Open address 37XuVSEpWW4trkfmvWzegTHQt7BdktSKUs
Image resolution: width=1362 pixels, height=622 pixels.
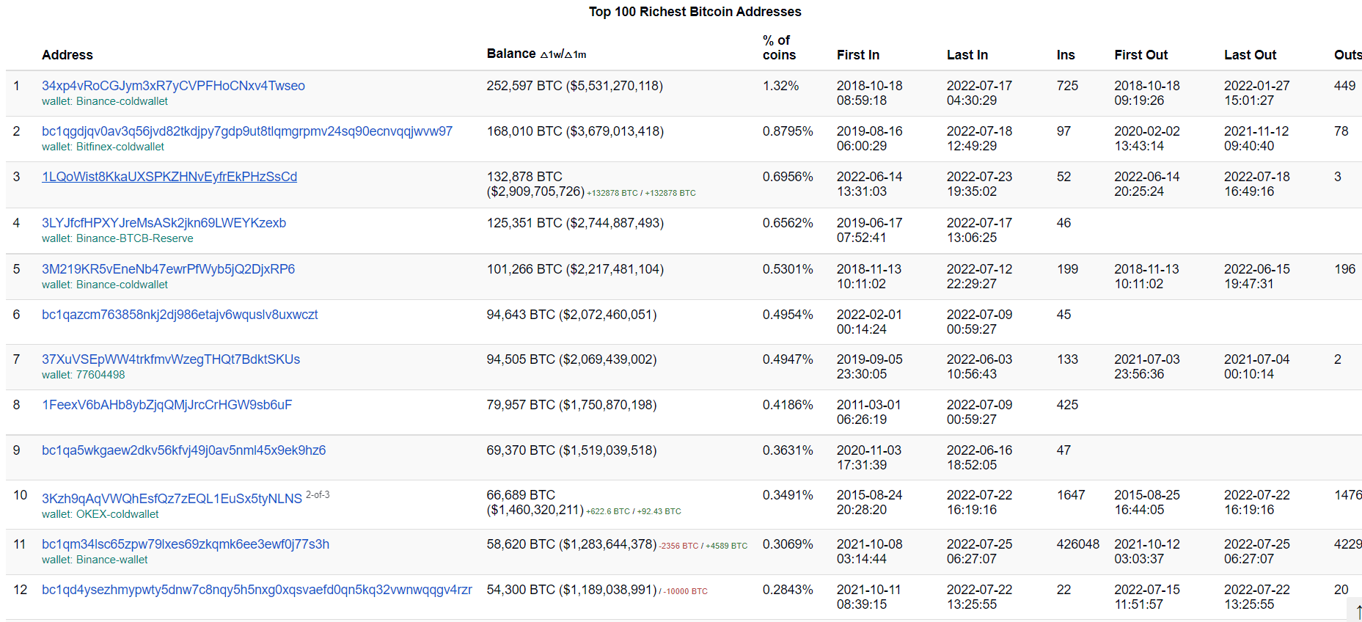coord(171,359)
